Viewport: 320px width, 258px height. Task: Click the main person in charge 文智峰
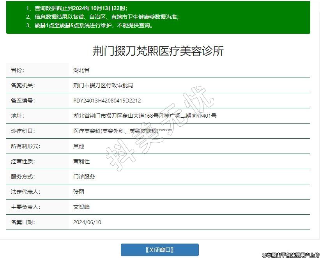pos(81,207)
